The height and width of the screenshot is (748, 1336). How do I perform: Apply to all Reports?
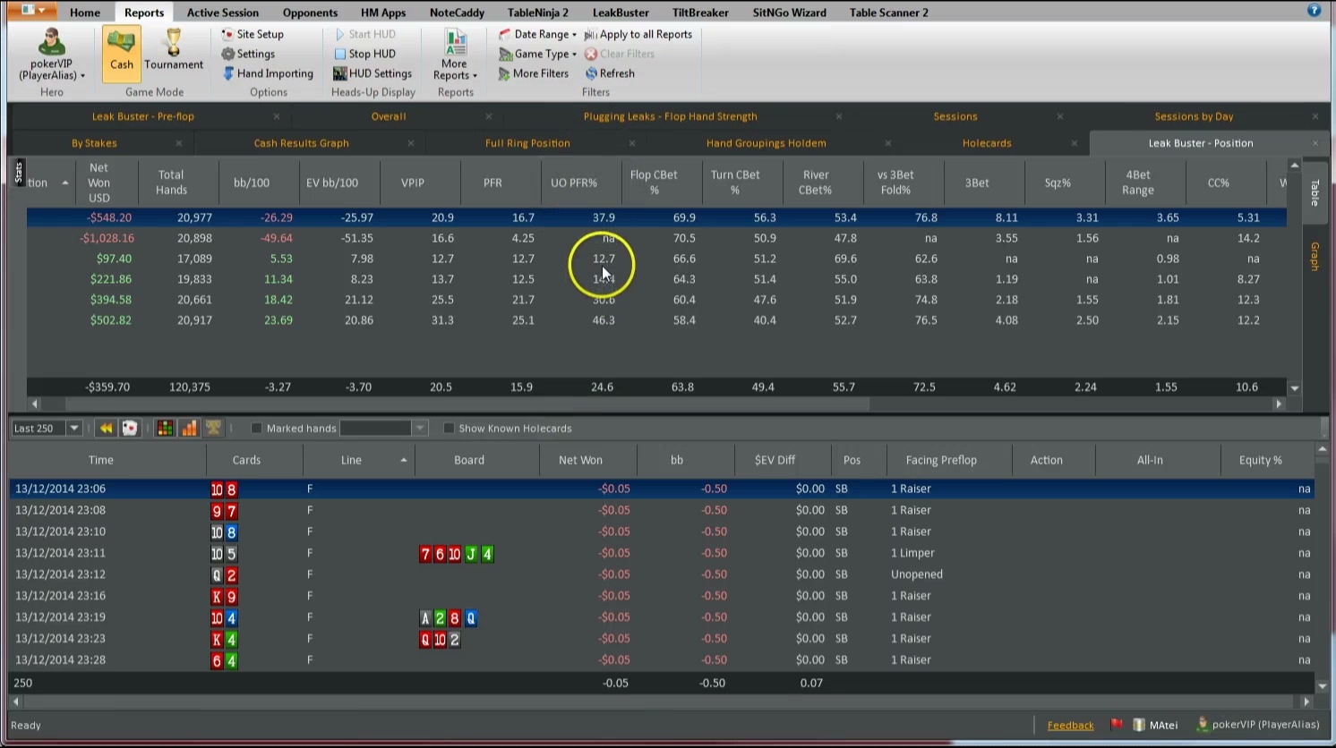pyautogui.click(x=638, y=34)
